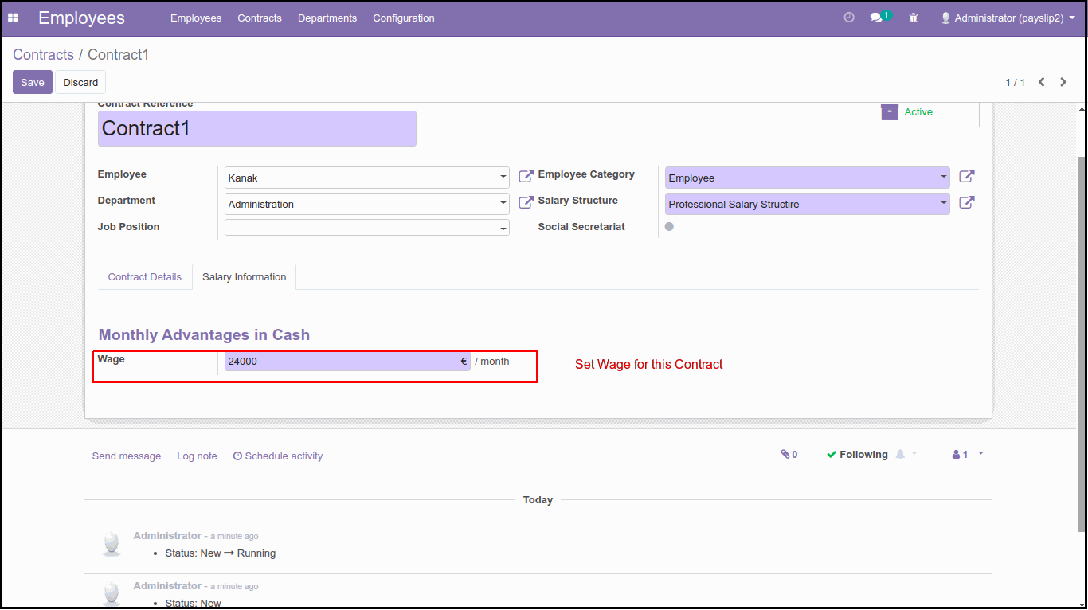Click the Social Secretariat grey indicator
1088x610 pixels.
669,226
